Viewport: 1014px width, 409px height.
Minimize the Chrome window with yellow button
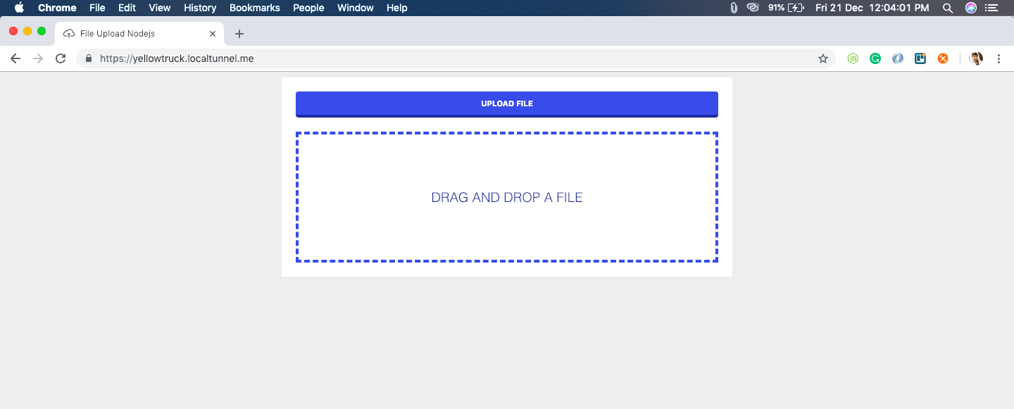point(27,31)
